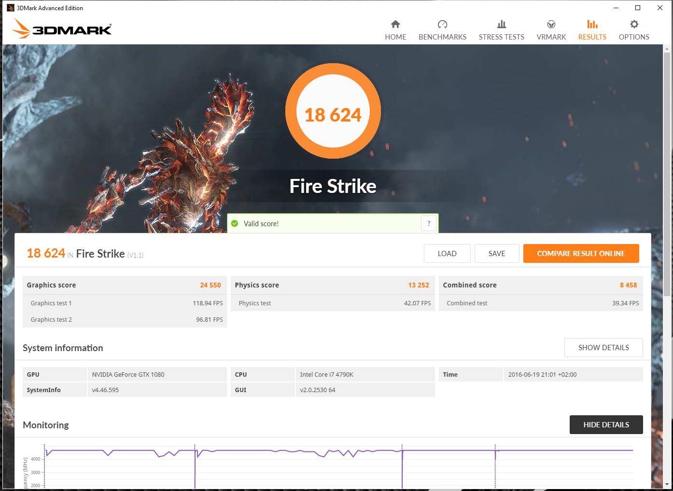Screen dimensions: 673x491
Task: Select the RESULTS tab label
Action: (592, 37)
